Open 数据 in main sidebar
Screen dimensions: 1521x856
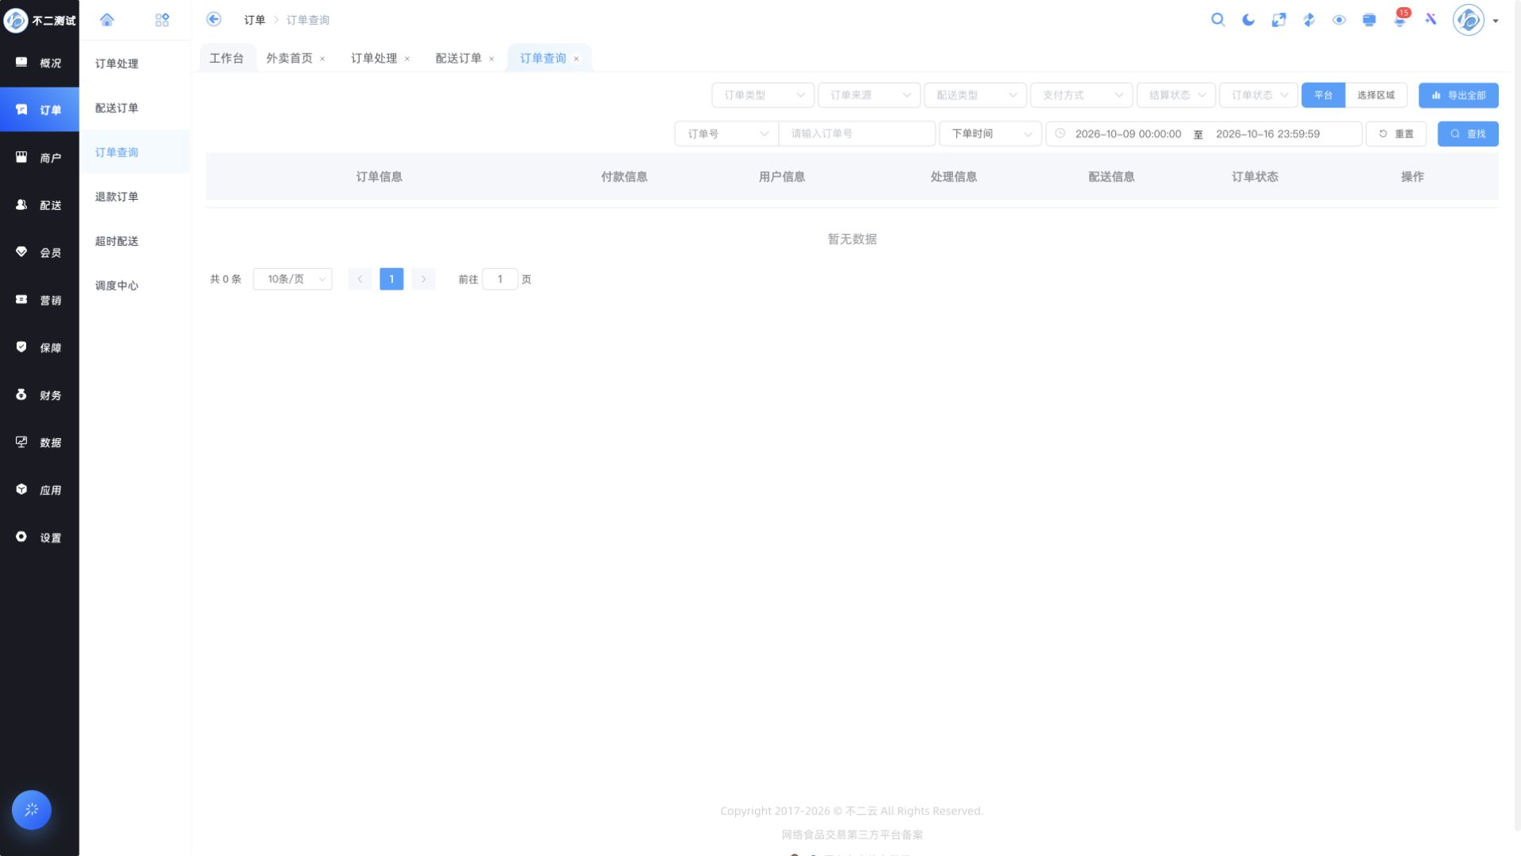pyautogui.click(x=40, y=442)
